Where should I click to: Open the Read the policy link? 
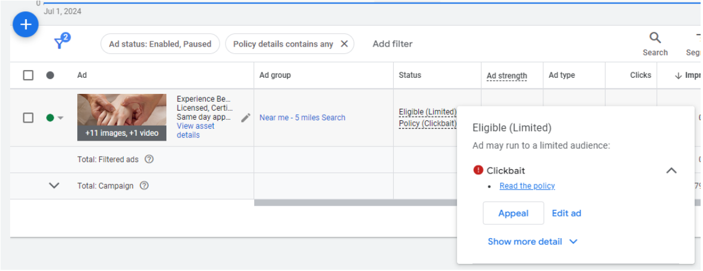[x=527, y=186]
